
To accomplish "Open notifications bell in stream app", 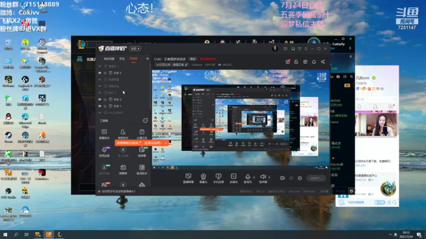I will tap(314, 62).
